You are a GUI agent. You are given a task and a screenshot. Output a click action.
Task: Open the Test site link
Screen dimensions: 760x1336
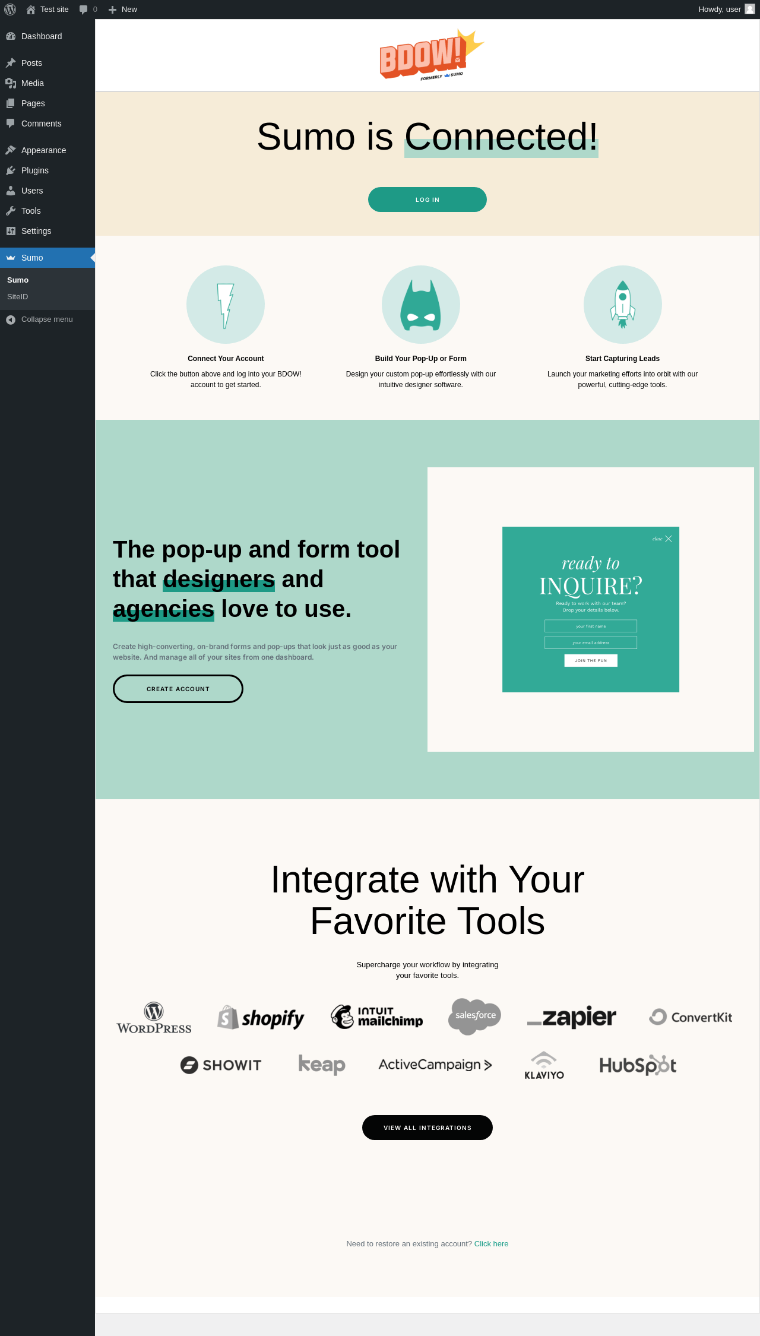tap(47, 10)
